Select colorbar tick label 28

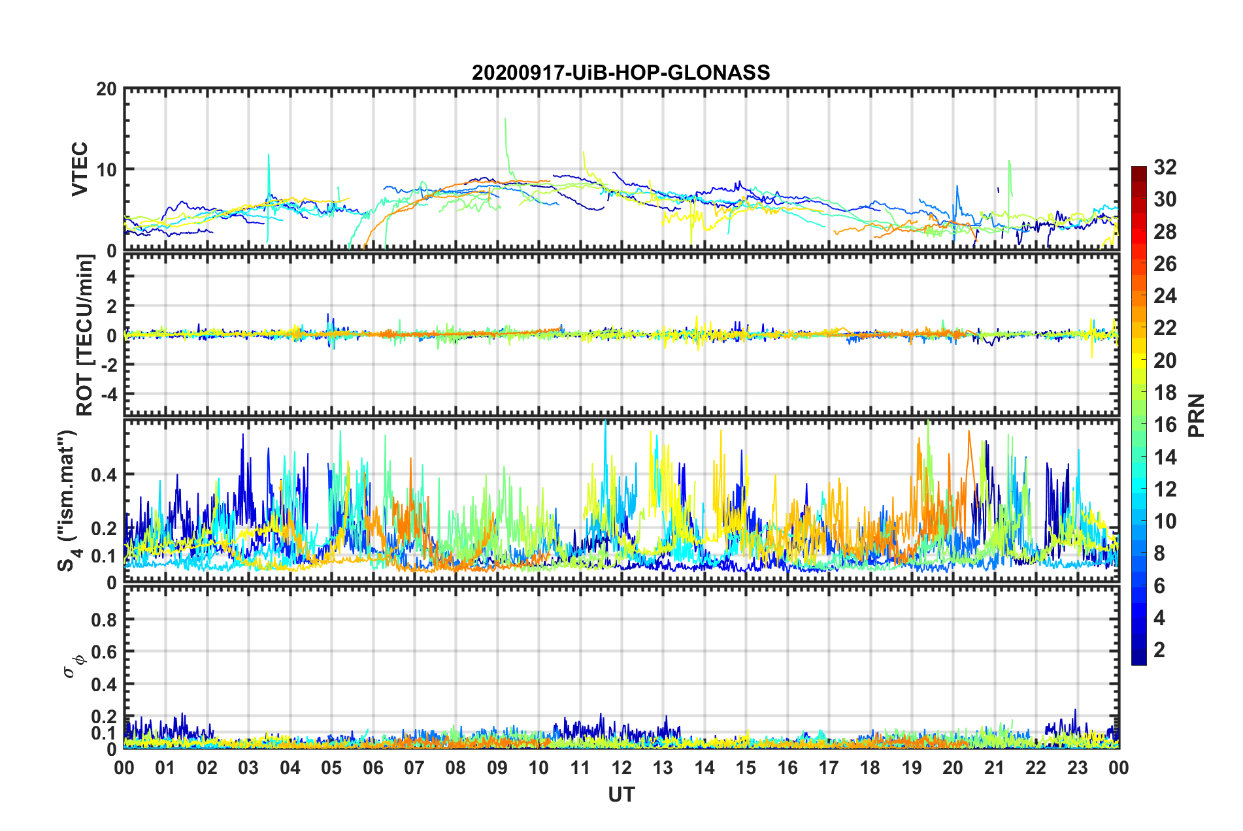click(1165, 232)
